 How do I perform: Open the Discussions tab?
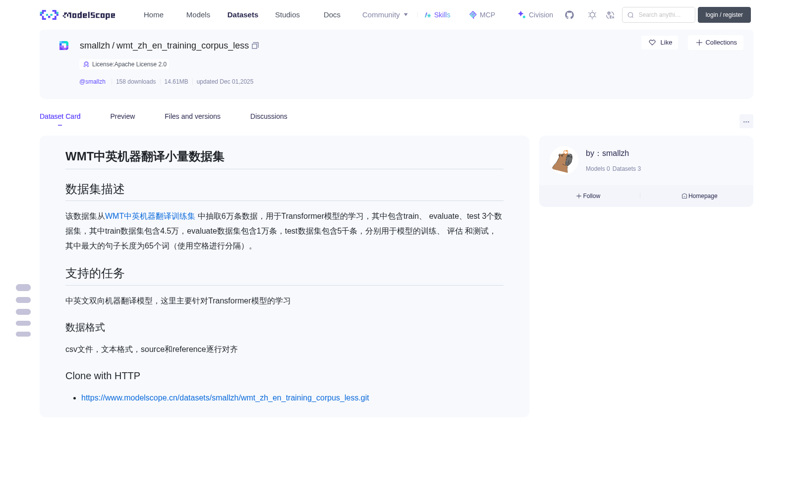point(269,116)
